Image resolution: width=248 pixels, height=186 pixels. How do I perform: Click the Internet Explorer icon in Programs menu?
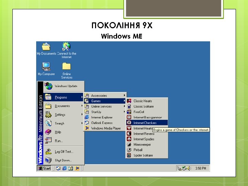tap(86, 117)
